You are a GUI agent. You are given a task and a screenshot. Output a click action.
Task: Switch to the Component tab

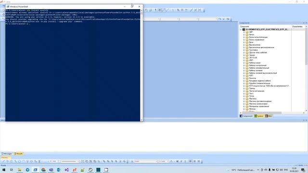(246, 116)
